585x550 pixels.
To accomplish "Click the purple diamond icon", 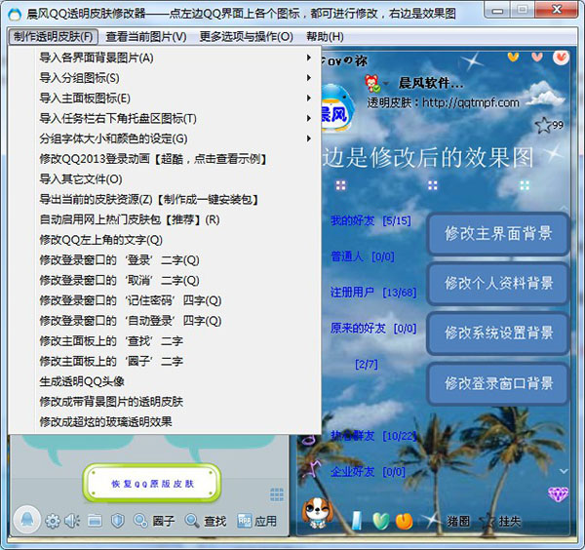I will coord(558,494).
